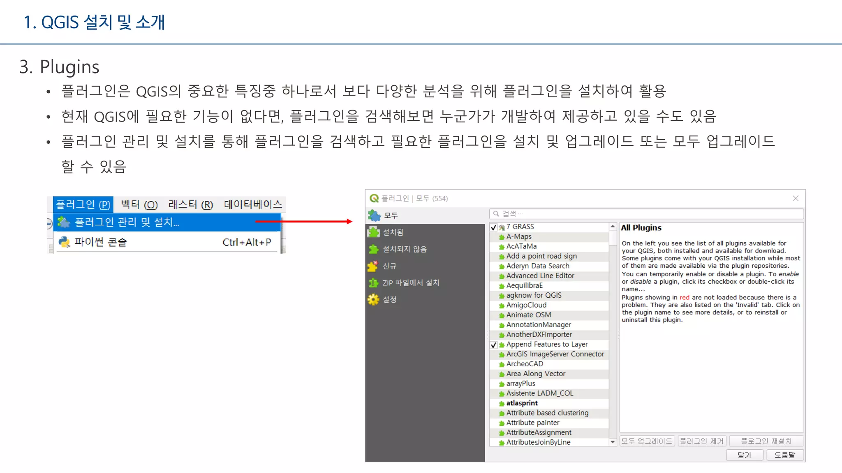Select agknow for QGIS plugin
Screen dimensions: 842x473
pyautogui.click(x=549, y=296)
